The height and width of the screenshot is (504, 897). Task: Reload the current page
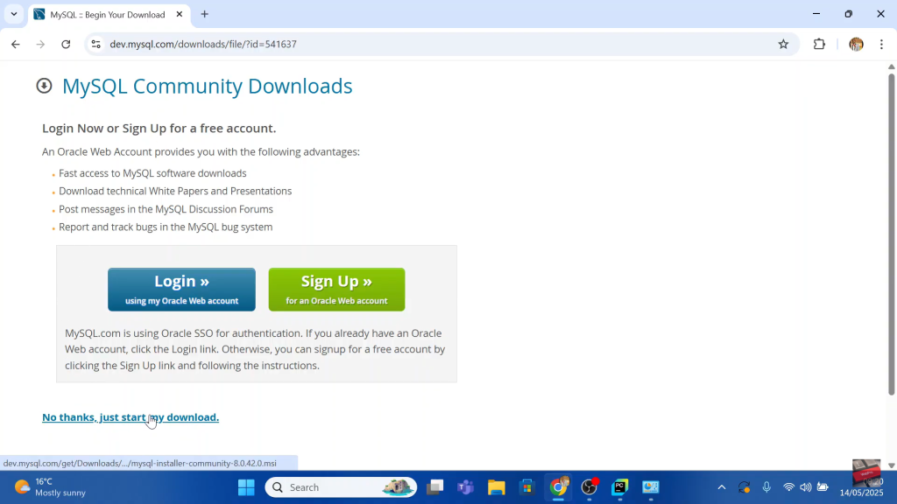coord(66,44)
